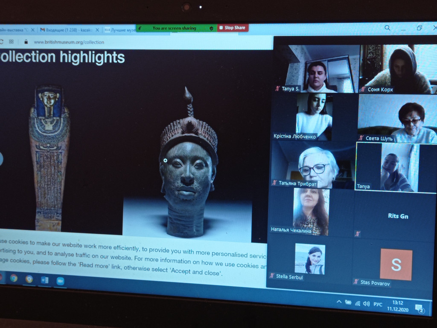Click the Gmail favicon on the Входящие tab
The image size is (437, 328).
tap(42, 29)
